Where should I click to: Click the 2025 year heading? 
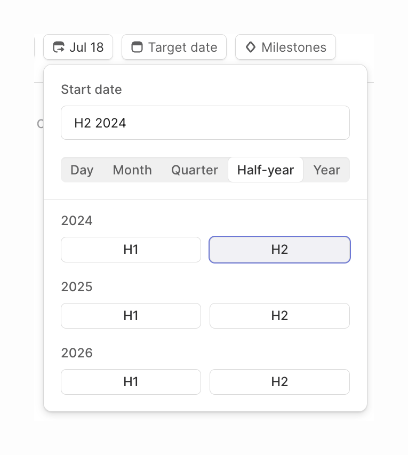point(76,286)
